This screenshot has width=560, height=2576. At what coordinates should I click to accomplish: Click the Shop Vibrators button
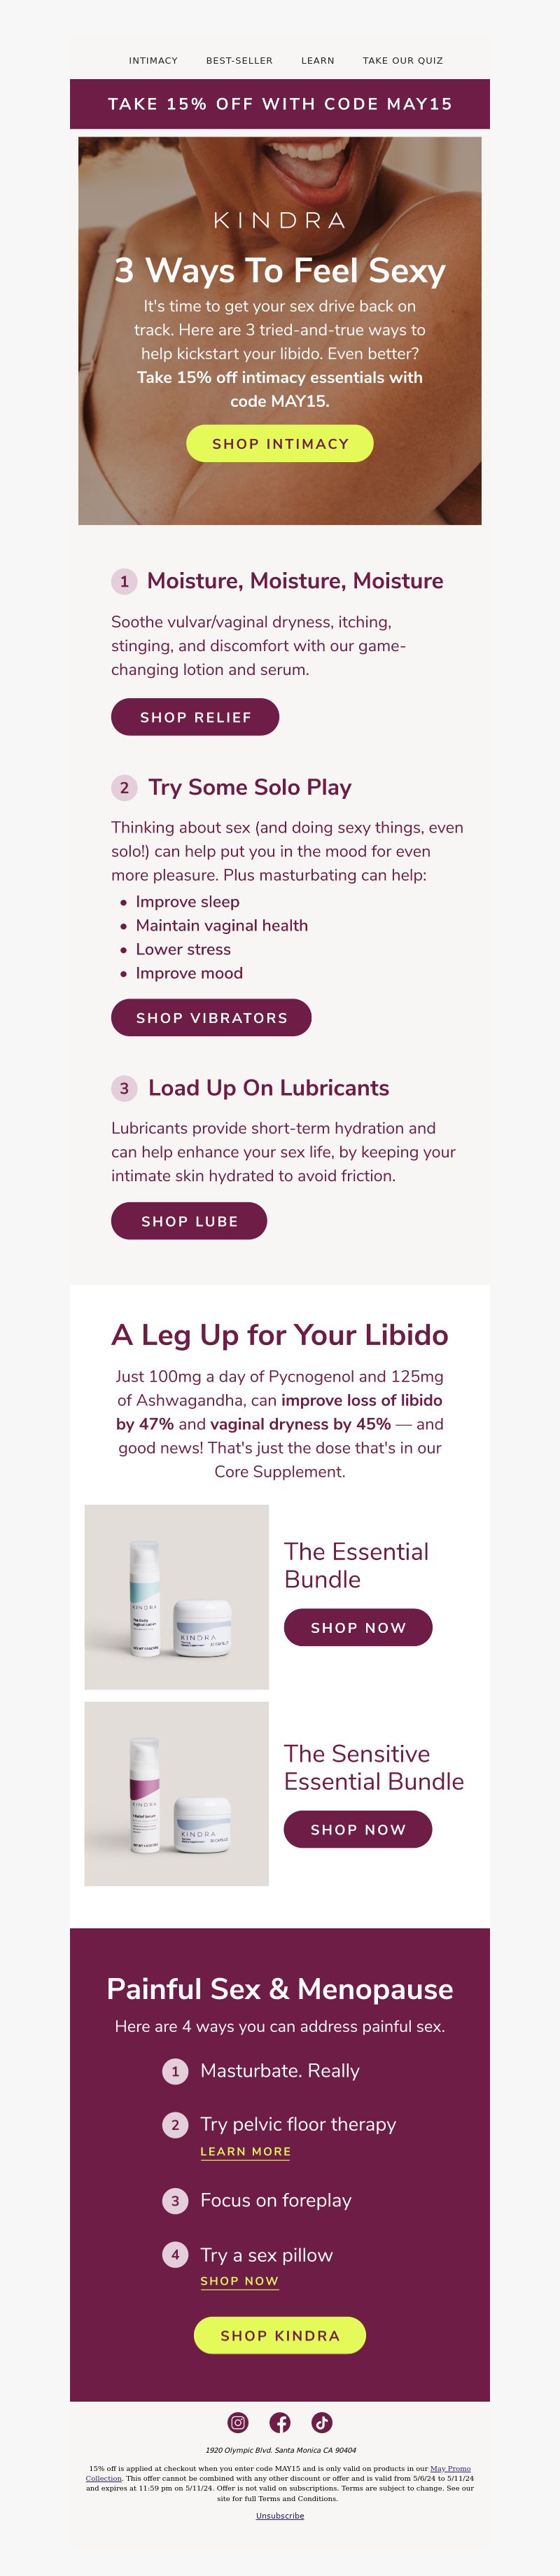(211, 1017)
